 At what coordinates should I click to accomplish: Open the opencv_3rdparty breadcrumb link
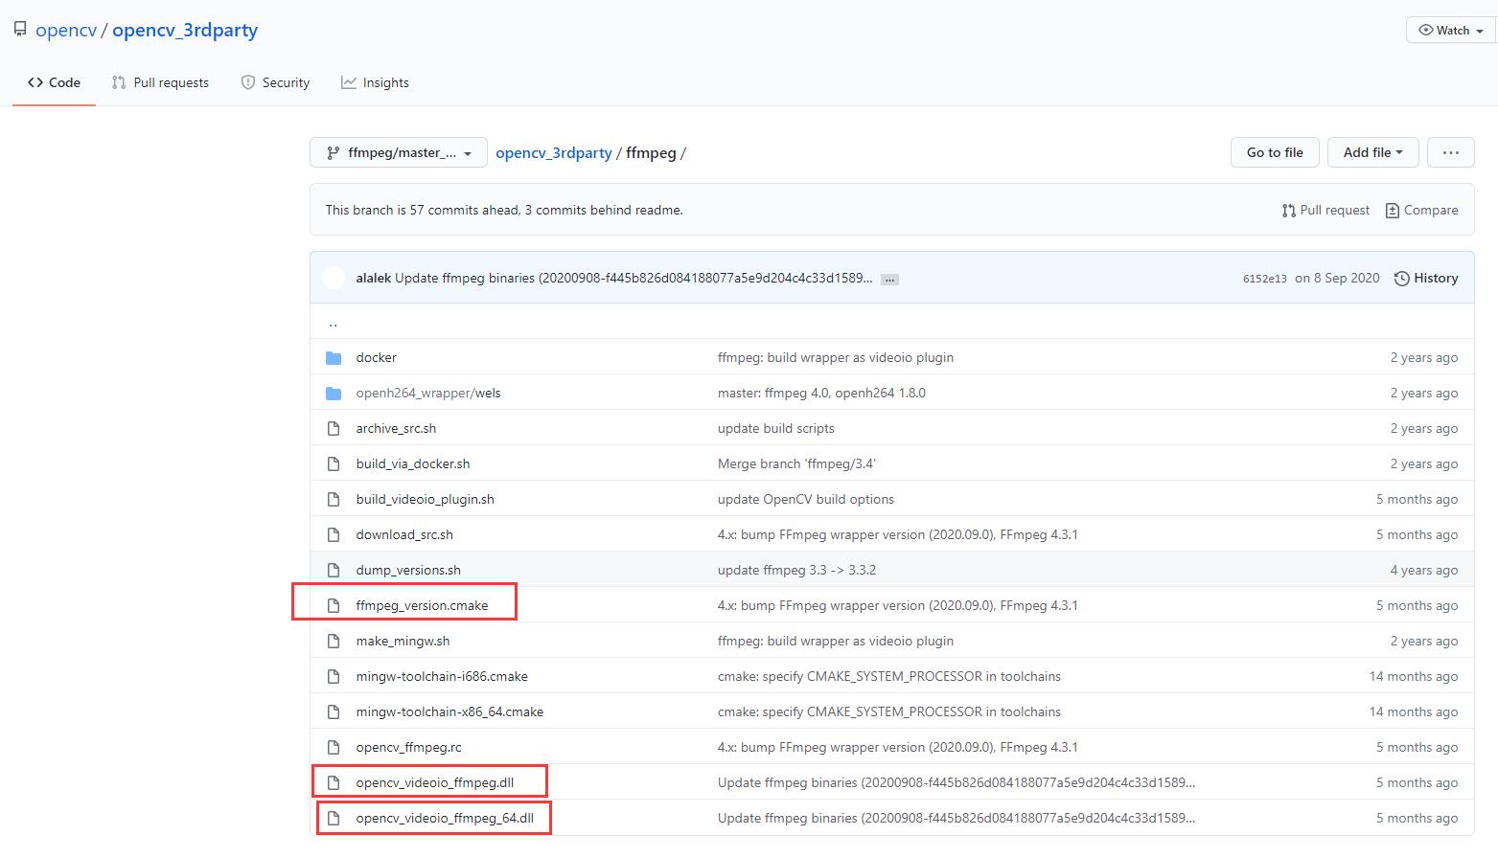click(x=554, y=152)
